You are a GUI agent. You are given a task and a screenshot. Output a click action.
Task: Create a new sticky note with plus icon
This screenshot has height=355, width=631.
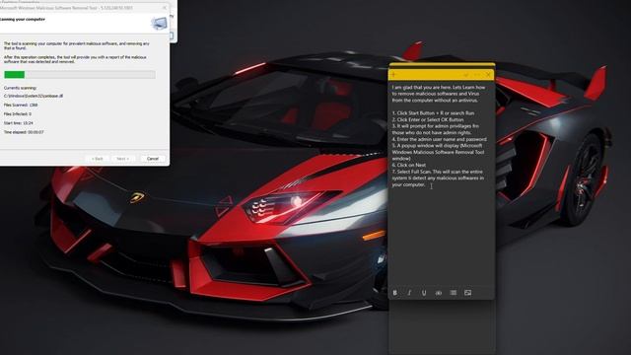click(x=394, y=75)
